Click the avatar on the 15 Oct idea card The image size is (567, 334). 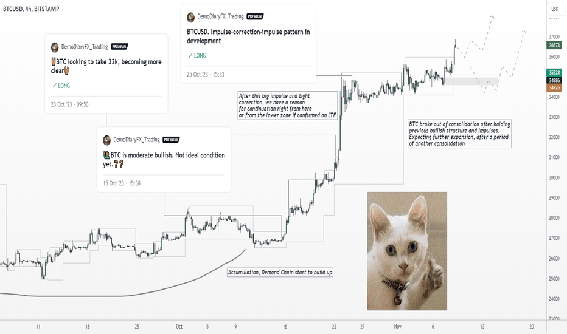[106, 140]
